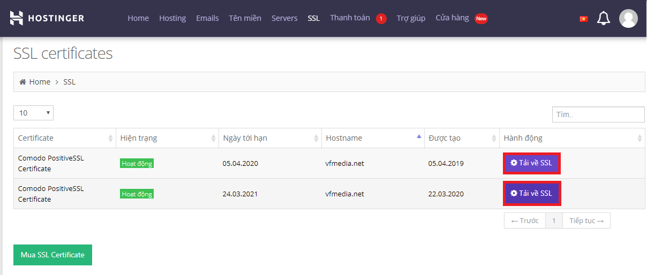Click the home icon in breadcrumb
The height and width of the screenshot is (275, 647).
click(22, 82)
